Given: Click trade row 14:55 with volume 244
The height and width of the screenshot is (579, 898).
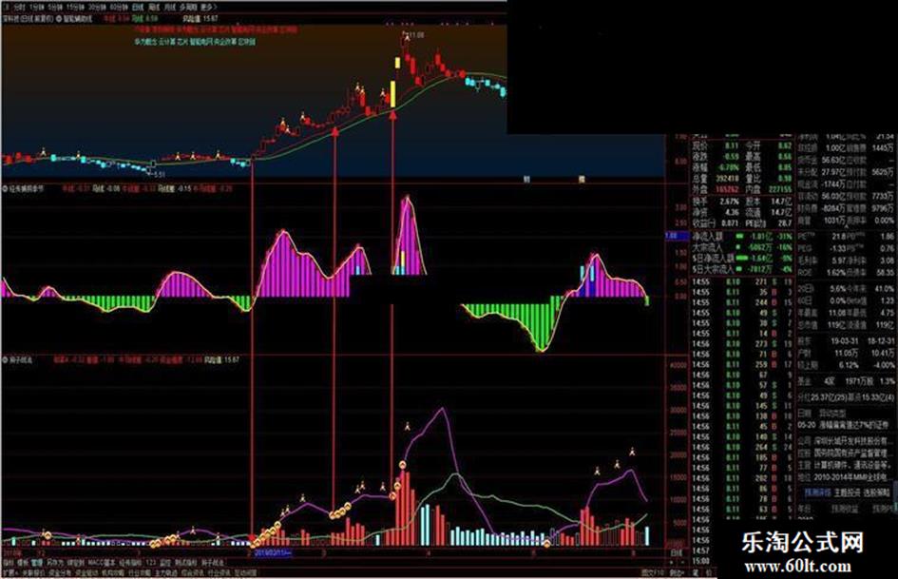Looking at the screenshot, I should click(x=742, y=302).
